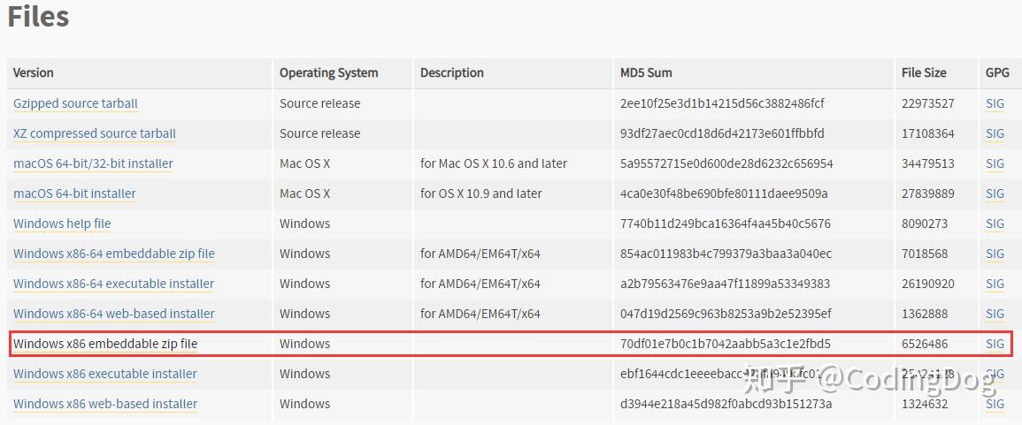Click Windows x86-64 executable installer link
The height and width of the screenshot is (425, 1022).
point(114,284)
